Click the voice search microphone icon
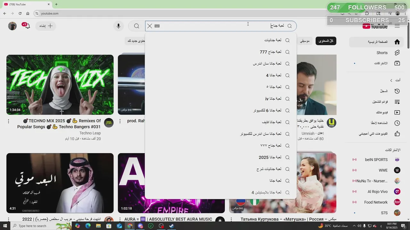410x230 pixels. [x=119, y=26]
